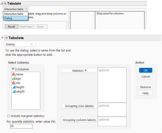This screenshot has width=162, height=133.
Task: Click the Drop zone for columns area
Action: point(120,20)
